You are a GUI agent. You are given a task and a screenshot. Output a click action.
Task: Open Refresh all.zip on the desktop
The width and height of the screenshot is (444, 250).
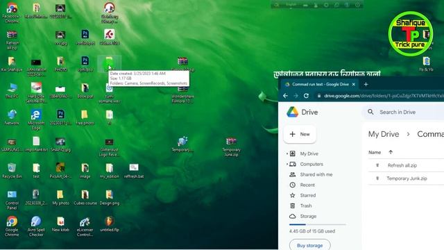coord(12,40)
